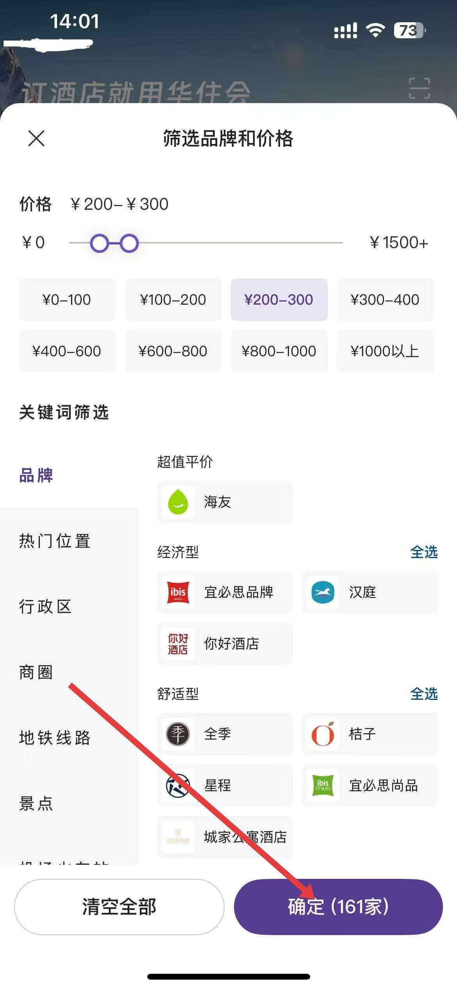Tap the scan icon at top right
Viewport: 457px width, 989px height.
[x=419, y=88]
